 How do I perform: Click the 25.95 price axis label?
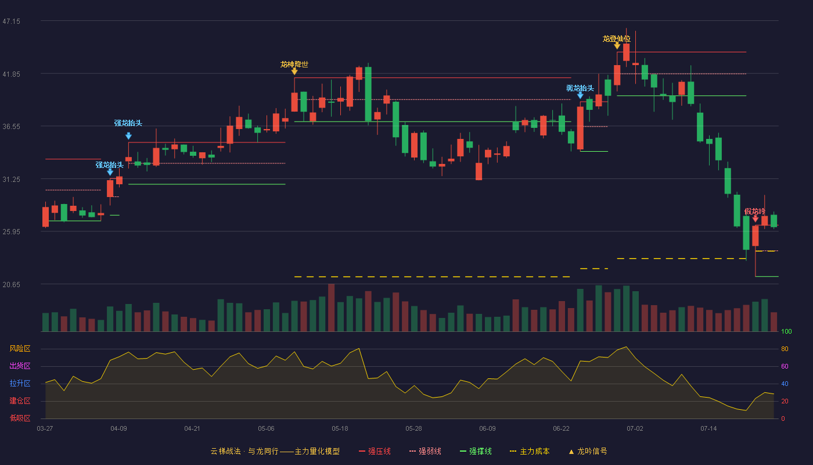[12, 231]
